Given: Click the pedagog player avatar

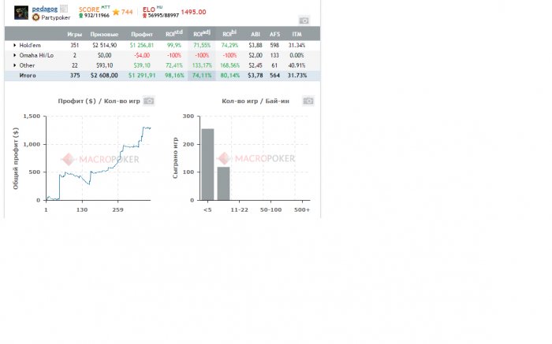Looking at the screenshot, I should tap(21, 13).
